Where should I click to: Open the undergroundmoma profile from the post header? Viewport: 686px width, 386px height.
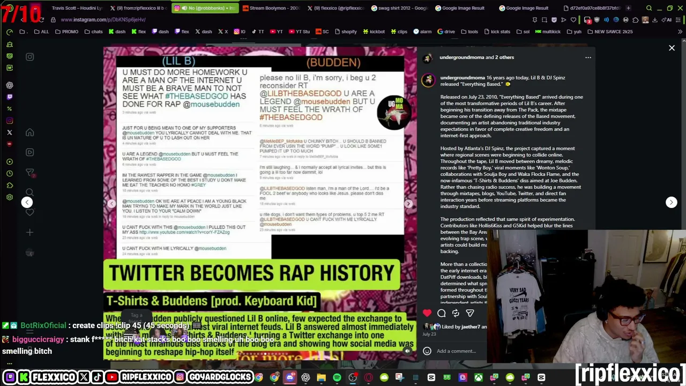click(x=461, y=57)
